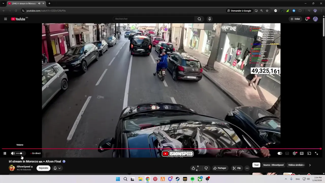Open the IShowSpeed channel name link
This screenshot has width=325, height=183.
pos(23,167)
